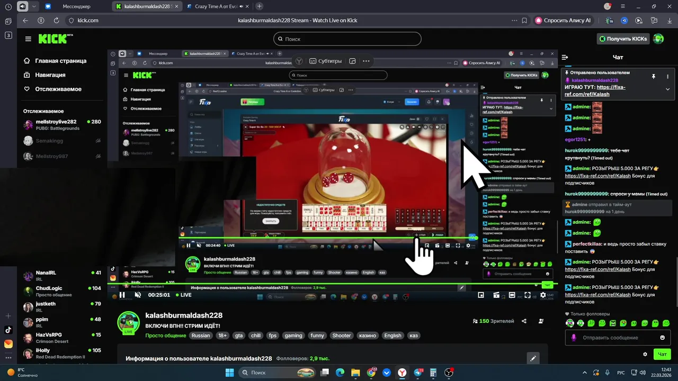Screen dimensions: 678x381
Task: Unmute the stream volume
Action: pyautogui.click(x=138, y=295)
